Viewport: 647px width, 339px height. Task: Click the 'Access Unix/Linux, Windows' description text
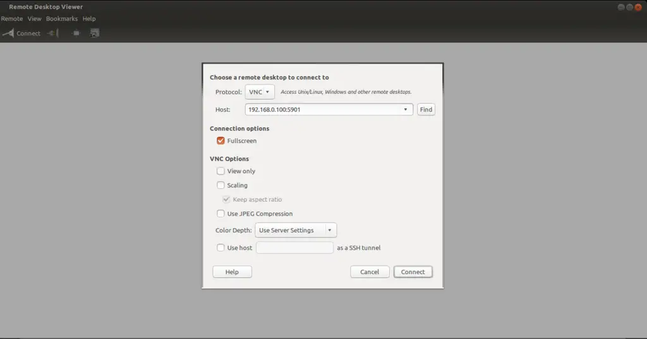click(346, 92)
